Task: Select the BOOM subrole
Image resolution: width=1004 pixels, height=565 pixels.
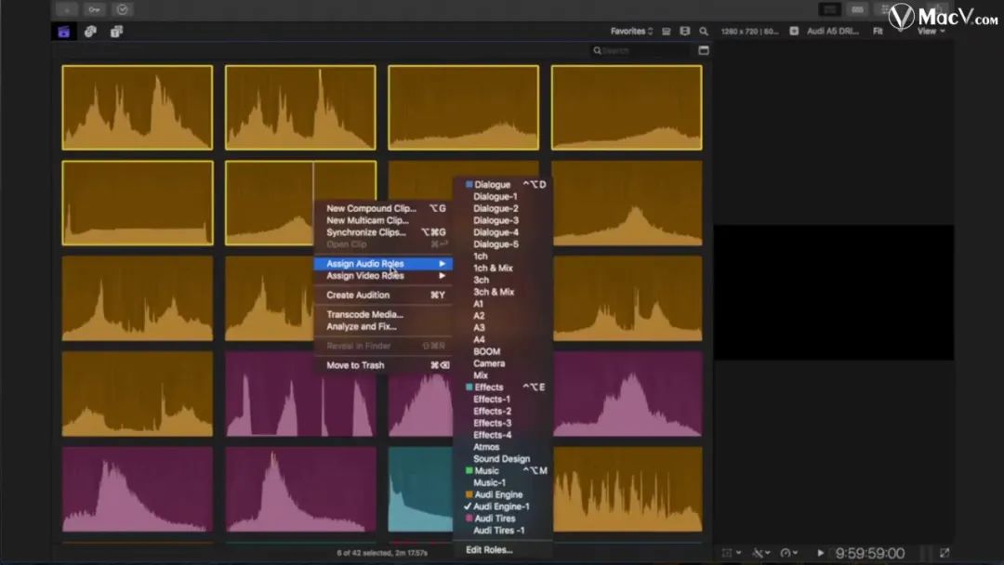Action: pyautogui.click(x=503, y=351)
